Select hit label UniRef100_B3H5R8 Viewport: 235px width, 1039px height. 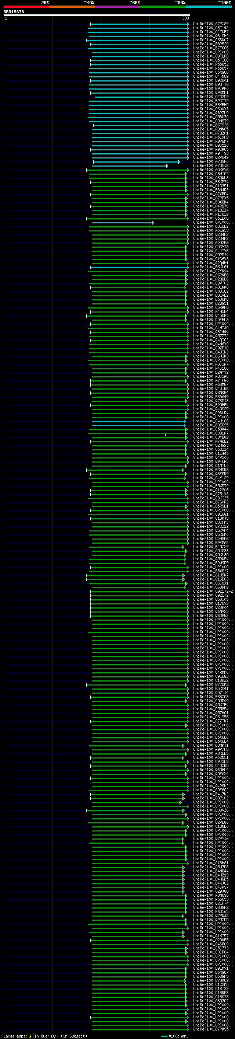211,470
